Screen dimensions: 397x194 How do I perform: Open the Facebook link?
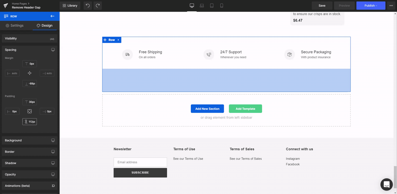pyautogui.click(x=293, y=164)
